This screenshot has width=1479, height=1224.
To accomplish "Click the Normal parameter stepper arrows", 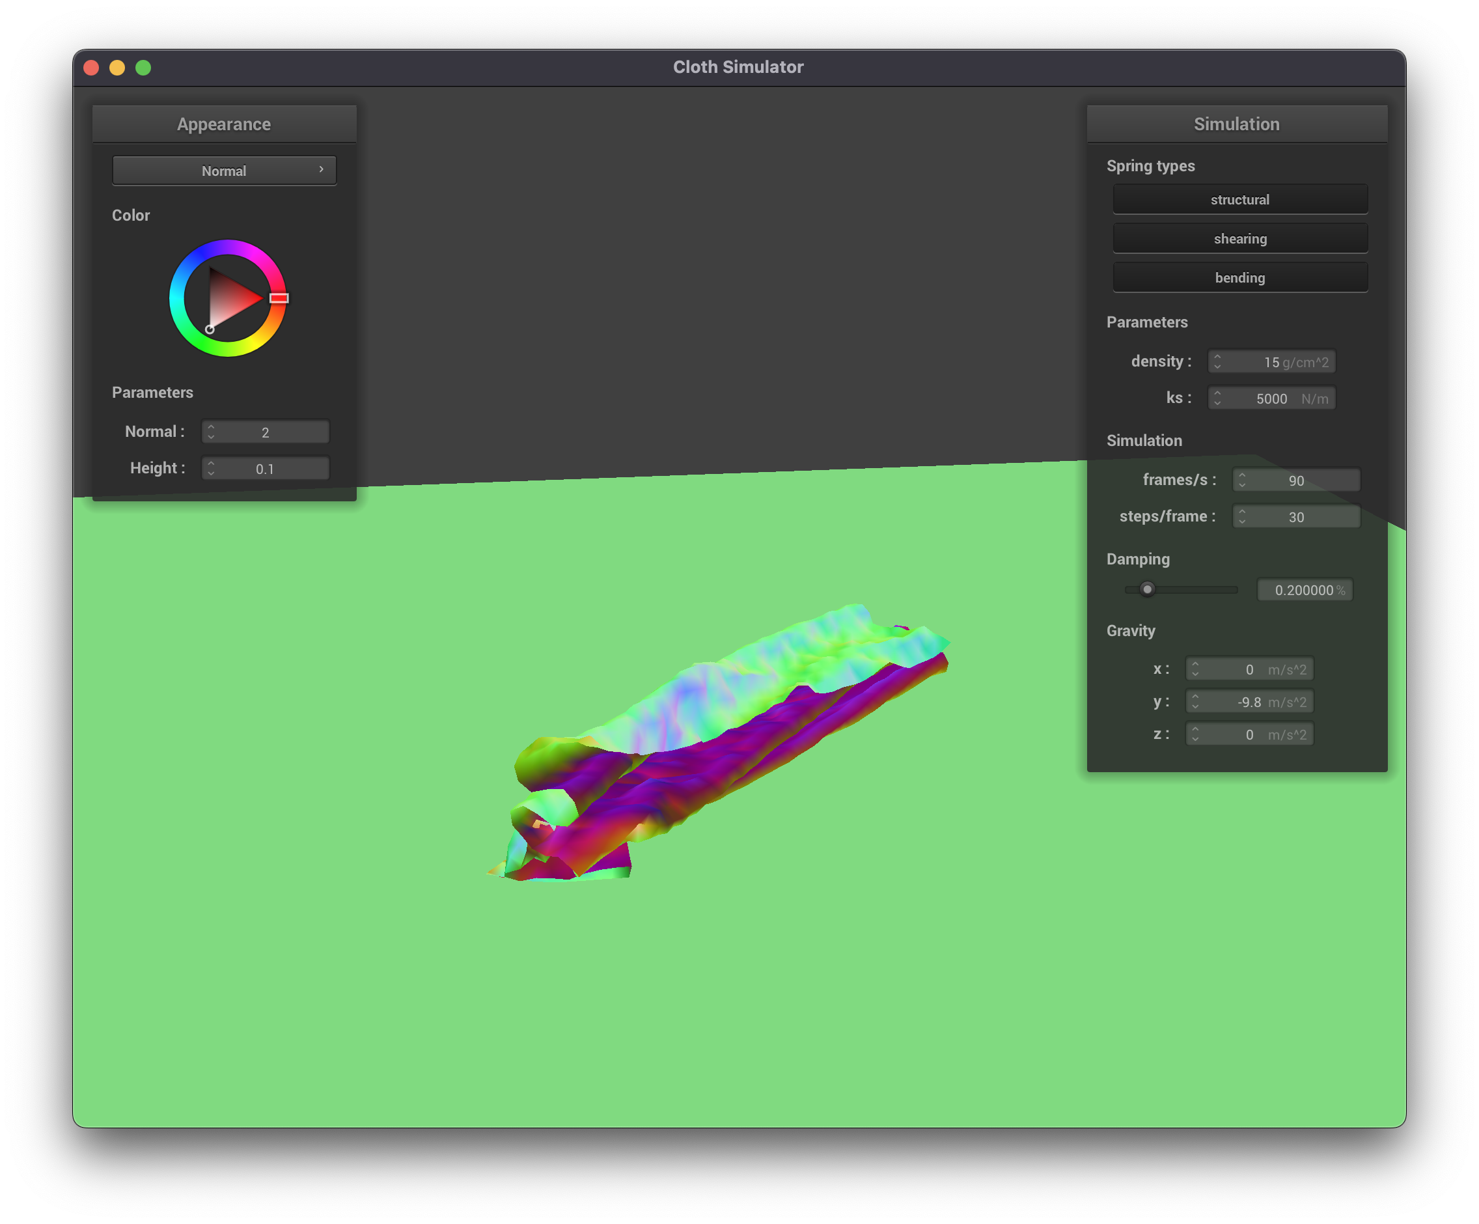I will [x=212, y=432].
